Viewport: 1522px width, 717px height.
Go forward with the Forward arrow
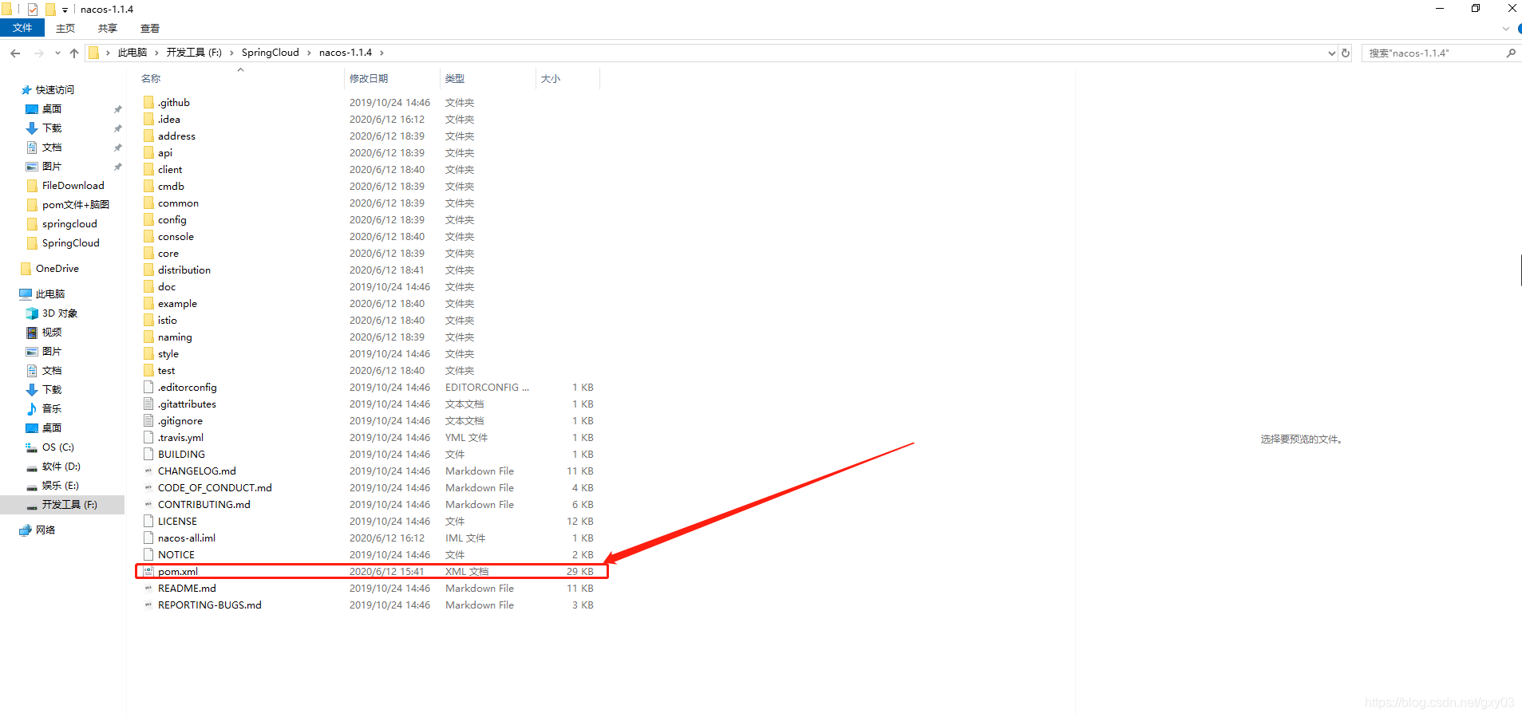tap(38, 53)
